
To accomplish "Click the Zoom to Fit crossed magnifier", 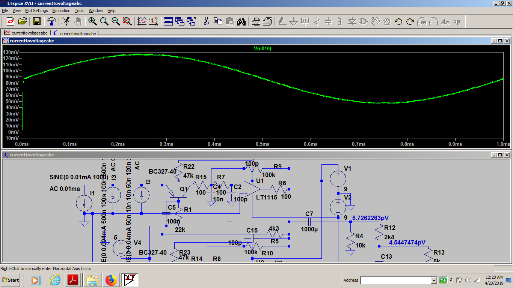I will click(x=127, y=21).
